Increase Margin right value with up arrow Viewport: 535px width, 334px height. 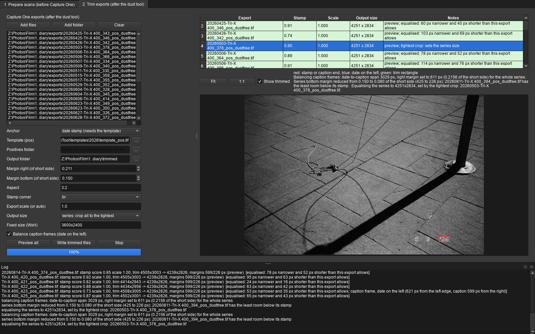click(x=138, y=167)
